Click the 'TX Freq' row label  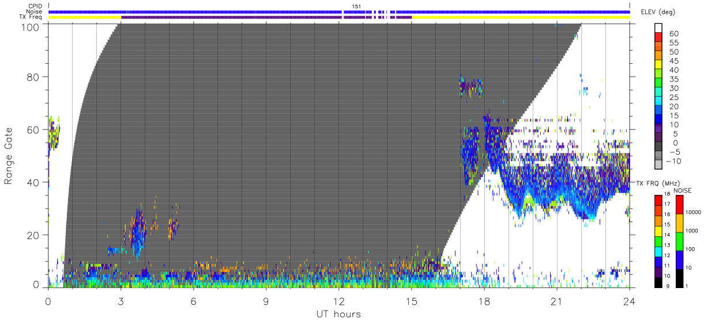pyautogui.click(x=31, y=17)
